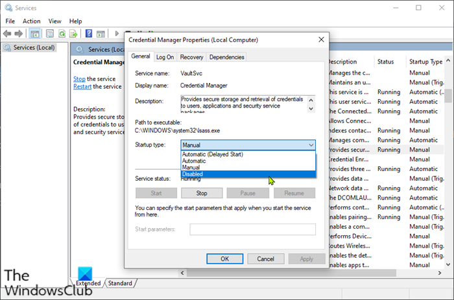Select the 'Allows Connec...' service row
This screenshot has height=300, width=454.
(x=387, y=121)
